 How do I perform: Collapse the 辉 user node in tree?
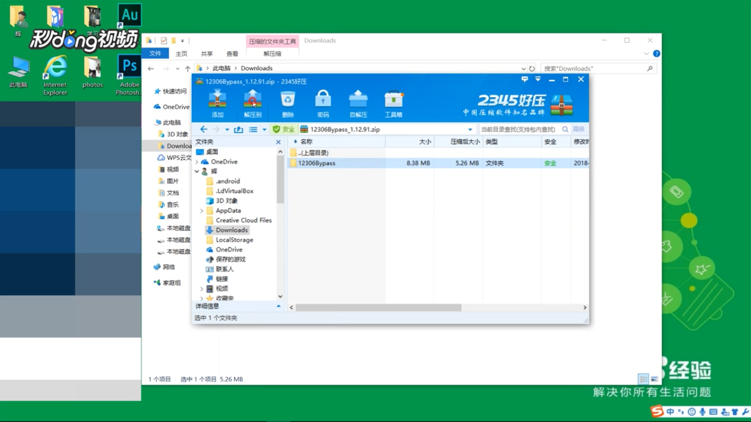tap(197, 171)
